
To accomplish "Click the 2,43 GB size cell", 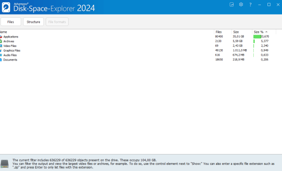I will coord(237,46).
